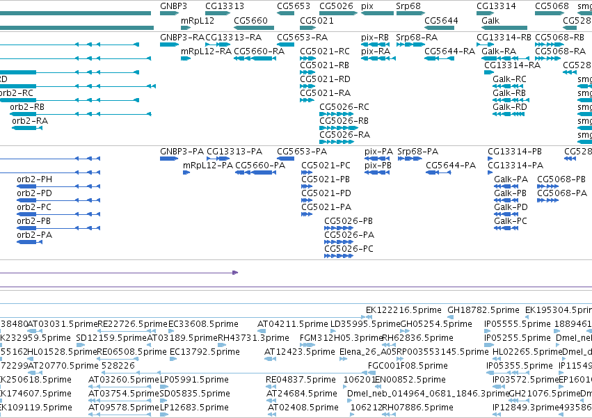Select the CG5021-RC transcript label
The width and height of the screenshot is (592, 418).
(x=325, y=51)
